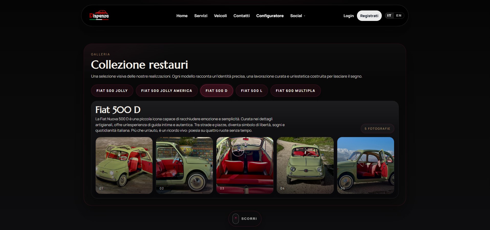This screenshot has width=490, height=230.
Task: Open photo 04 front view thumbnail
Action: (305, 165)
